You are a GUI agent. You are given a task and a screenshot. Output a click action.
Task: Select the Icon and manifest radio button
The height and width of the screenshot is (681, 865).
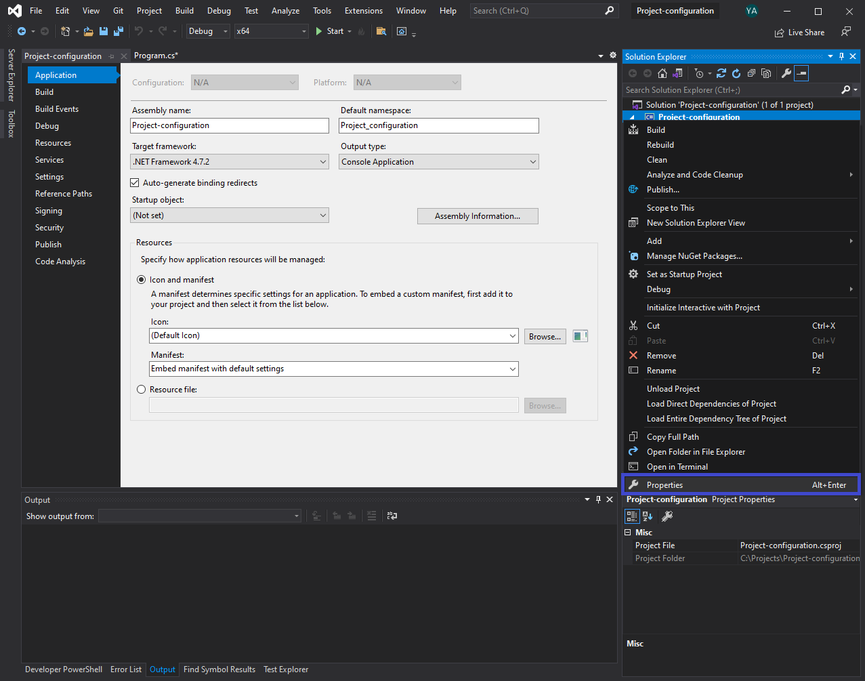(x=141, y=278)
